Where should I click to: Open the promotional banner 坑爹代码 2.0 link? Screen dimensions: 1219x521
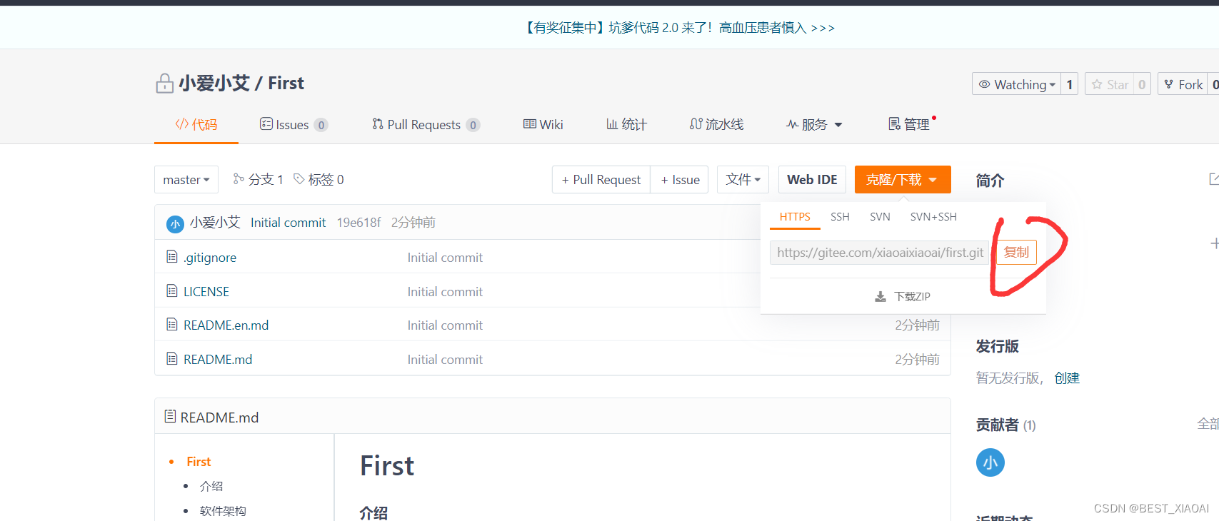point(679,28)
